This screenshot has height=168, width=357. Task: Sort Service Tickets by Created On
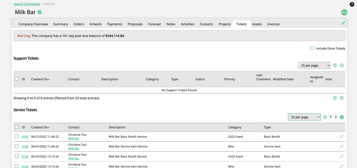40,127
